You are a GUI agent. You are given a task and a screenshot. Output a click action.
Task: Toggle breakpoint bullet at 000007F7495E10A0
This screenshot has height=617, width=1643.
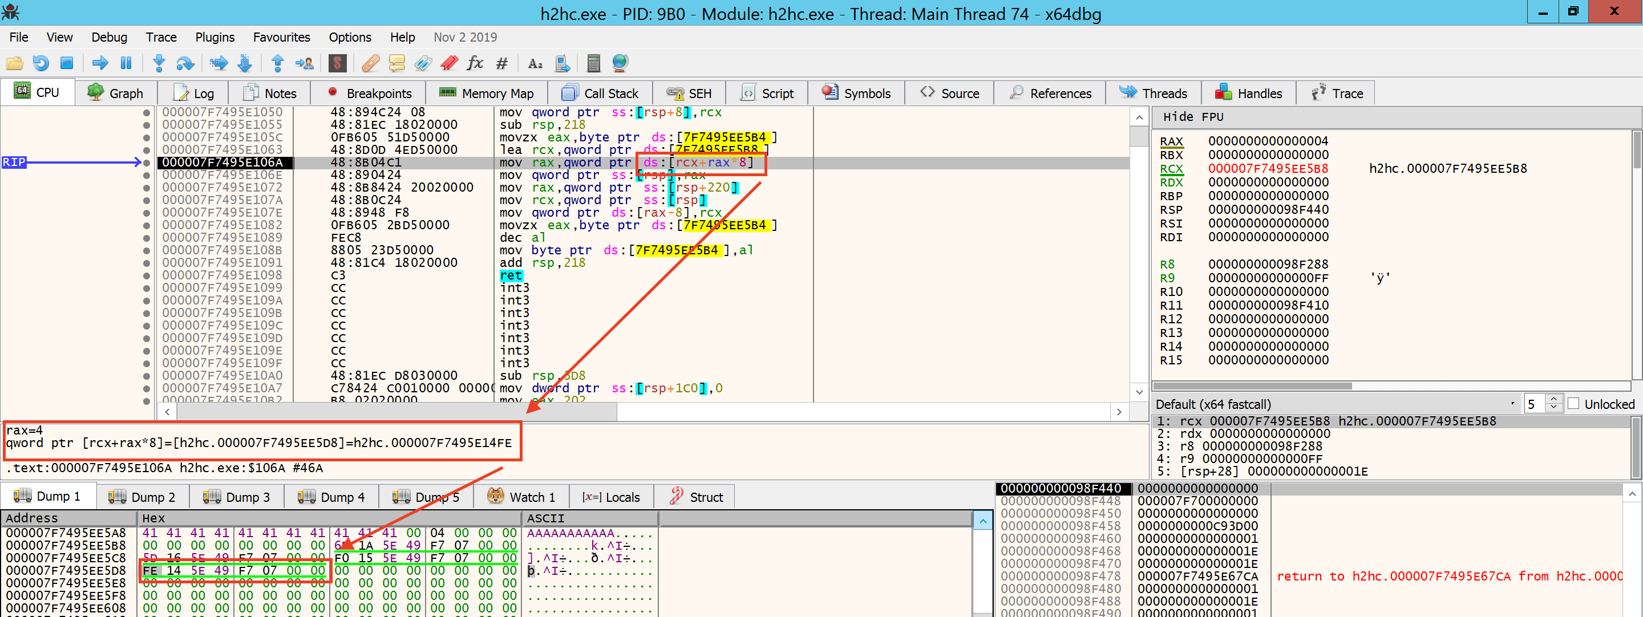[x=146, y=376]
